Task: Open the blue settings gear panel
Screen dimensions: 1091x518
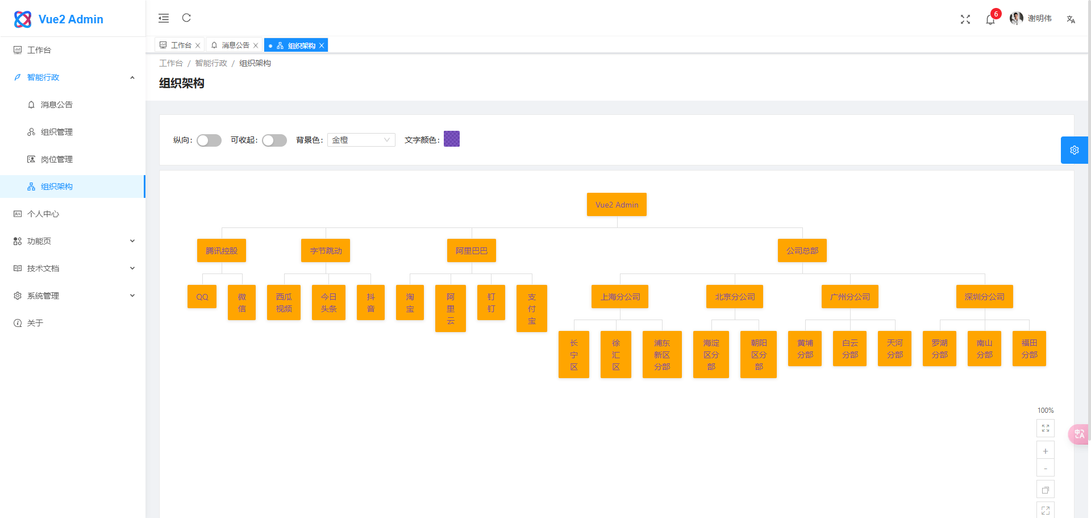Action: 1075,150
